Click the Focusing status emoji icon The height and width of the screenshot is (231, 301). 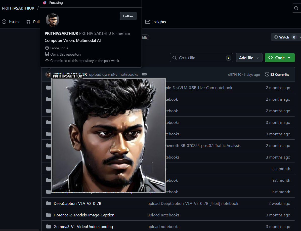tap(45, 3)
